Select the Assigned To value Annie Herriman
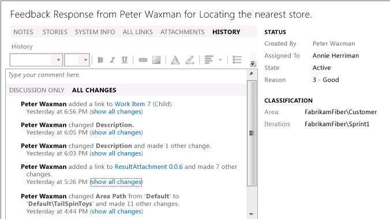The image size is (390, 219). click(336, 55)
